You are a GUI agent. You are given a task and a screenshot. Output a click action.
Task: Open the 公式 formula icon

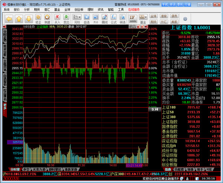click(x=114, y=19)
